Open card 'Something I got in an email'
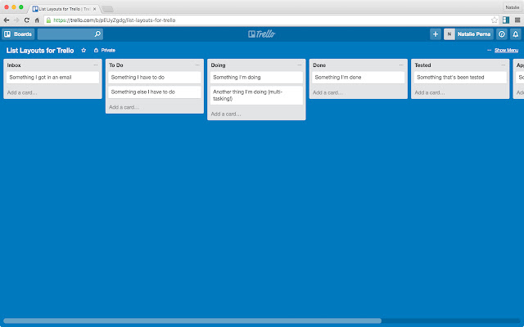 tap(52, 78)
